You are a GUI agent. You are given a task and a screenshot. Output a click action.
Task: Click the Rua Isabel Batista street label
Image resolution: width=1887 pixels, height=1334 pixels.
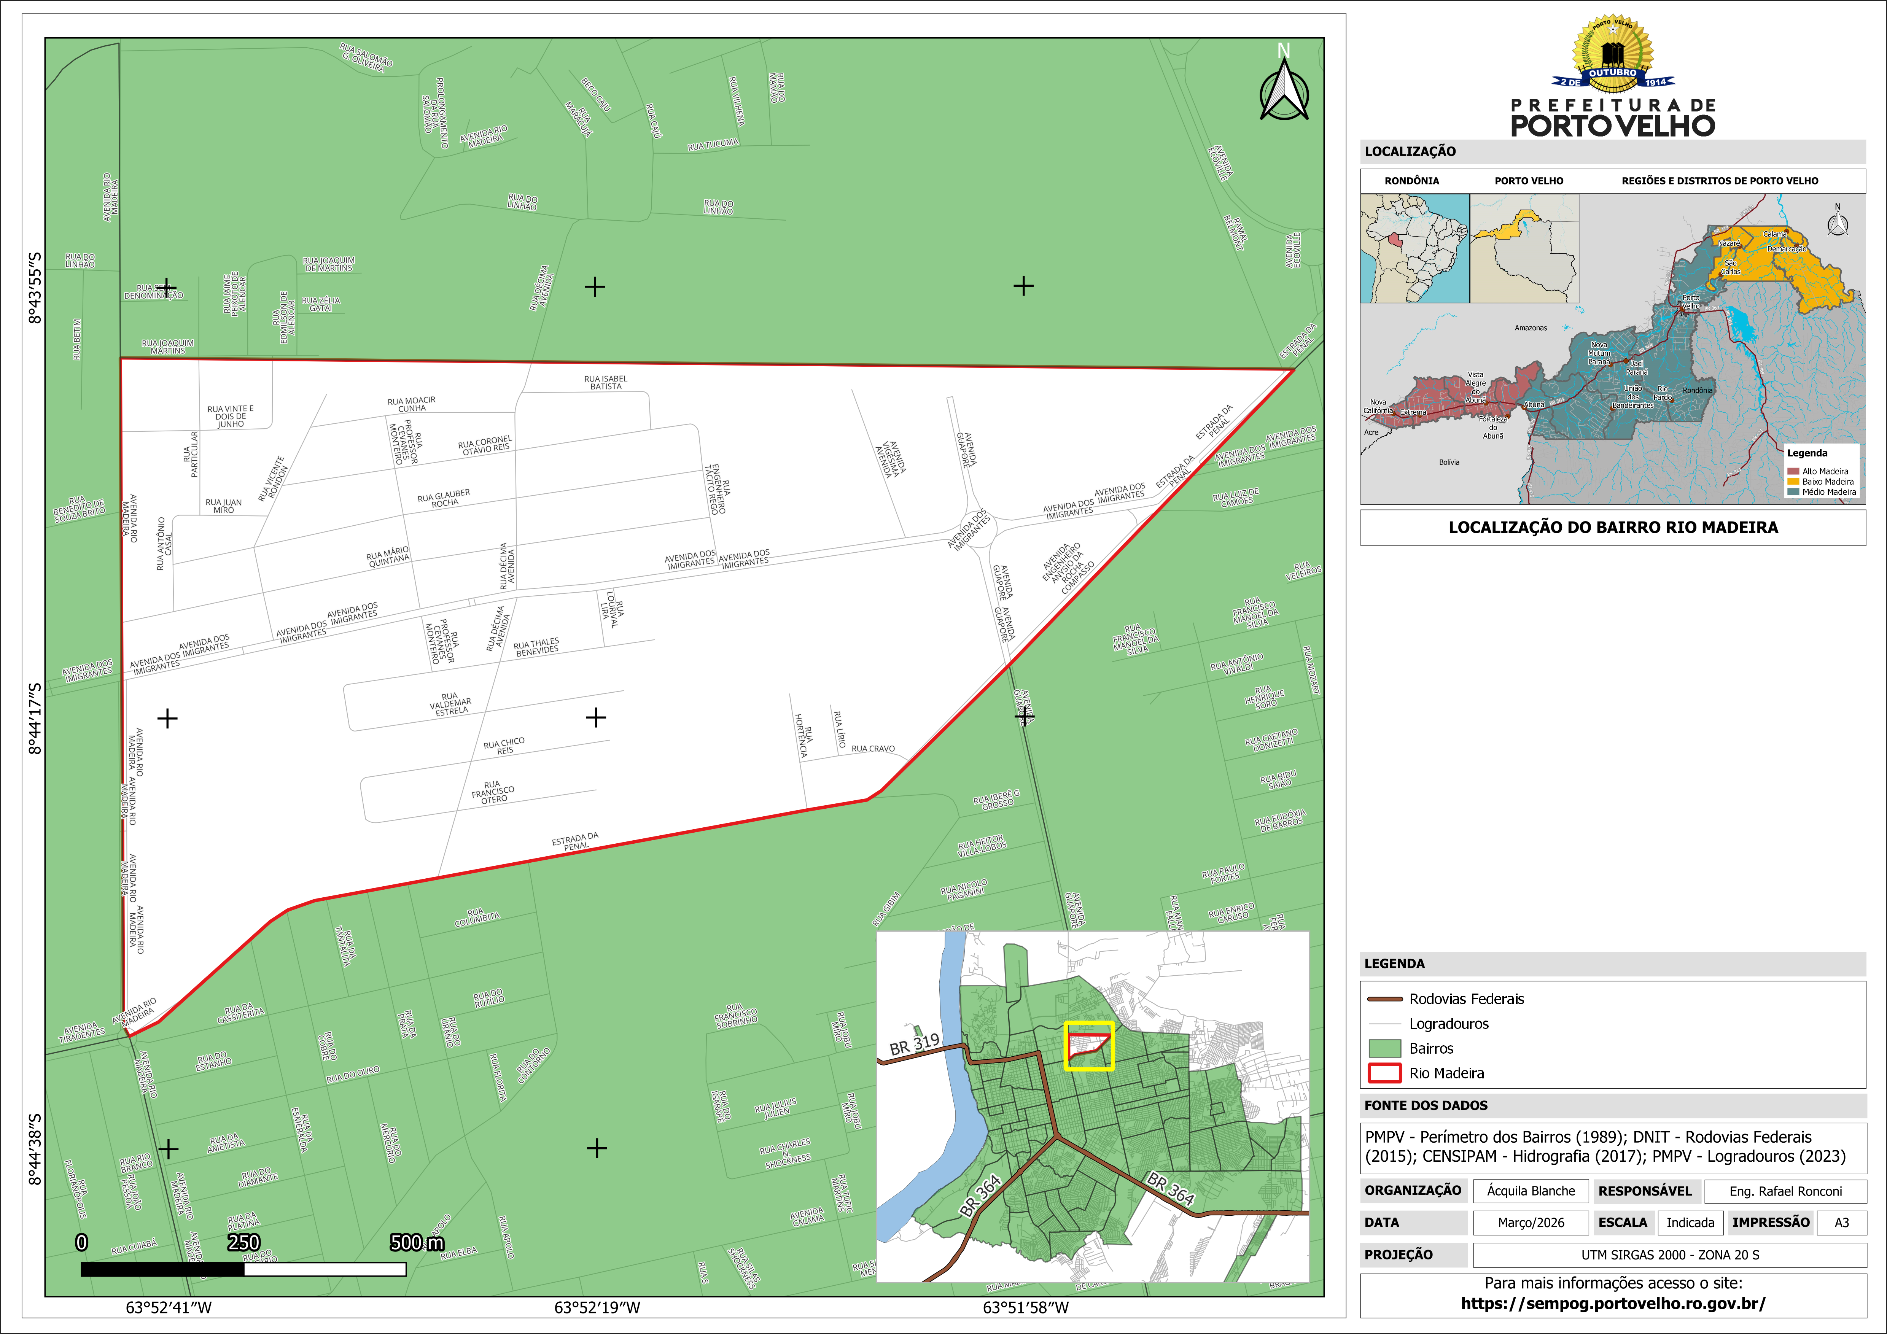[x=606, y=382]
